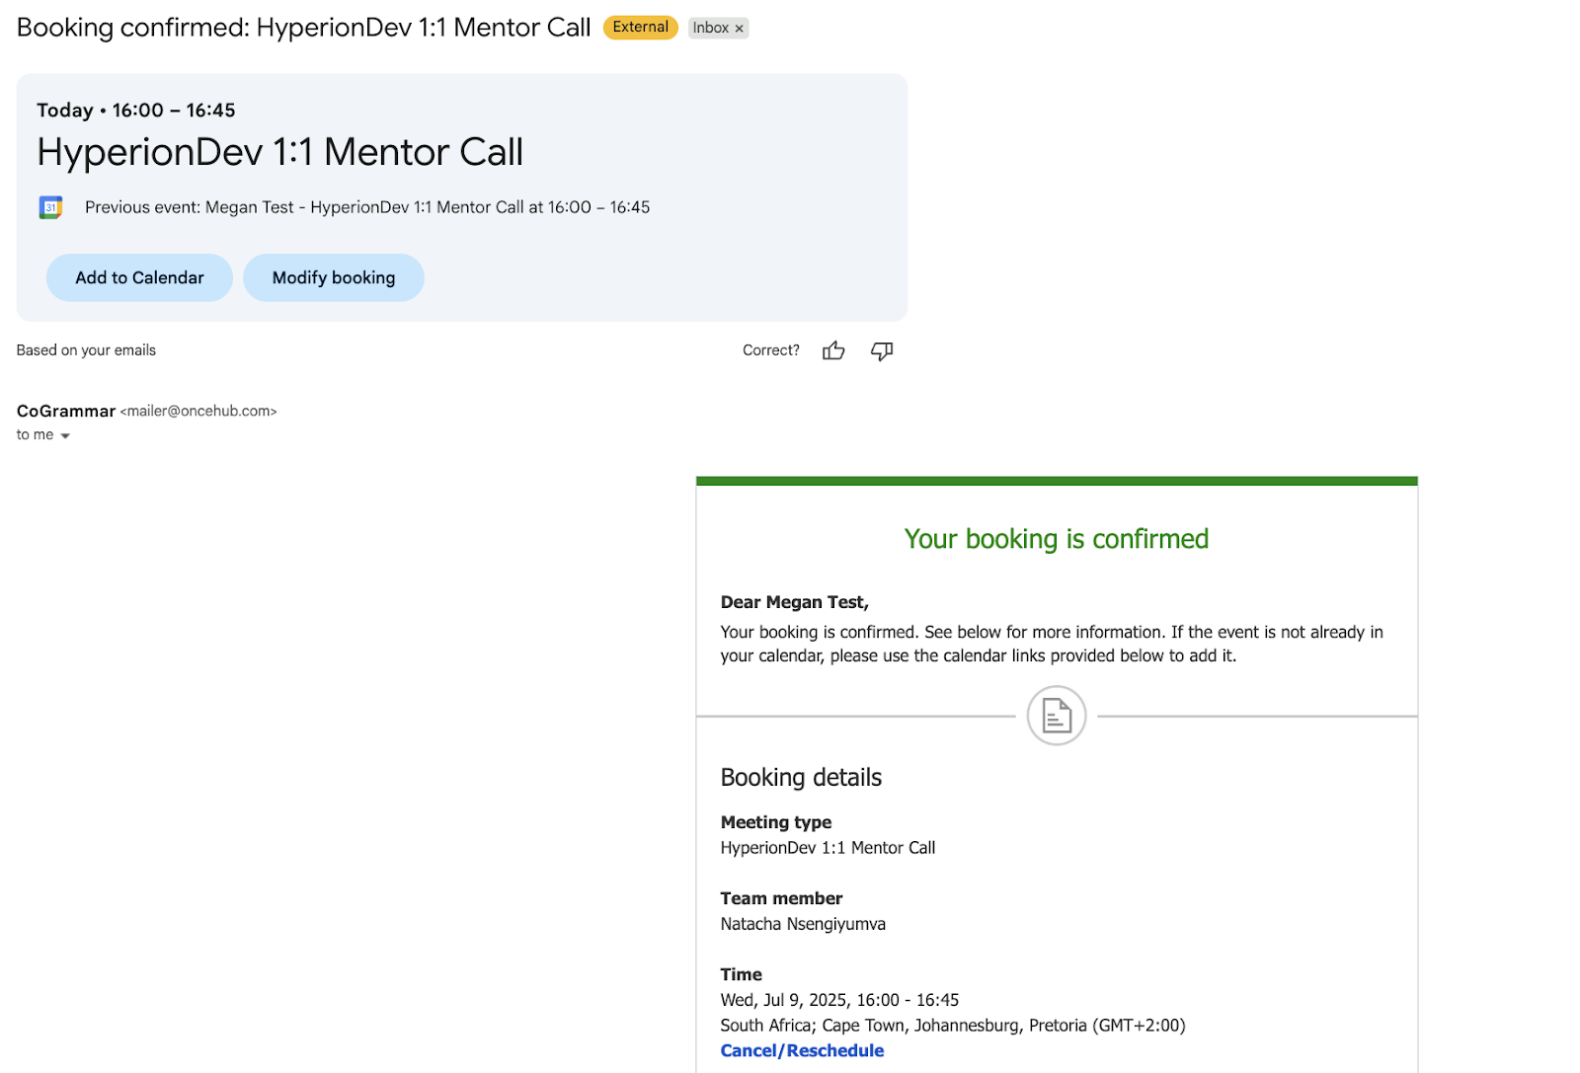This screenshot has width=1580, height=1073.
Task: Click the team member name Natacha Nsengiyumva
Action: click(803, 924)
